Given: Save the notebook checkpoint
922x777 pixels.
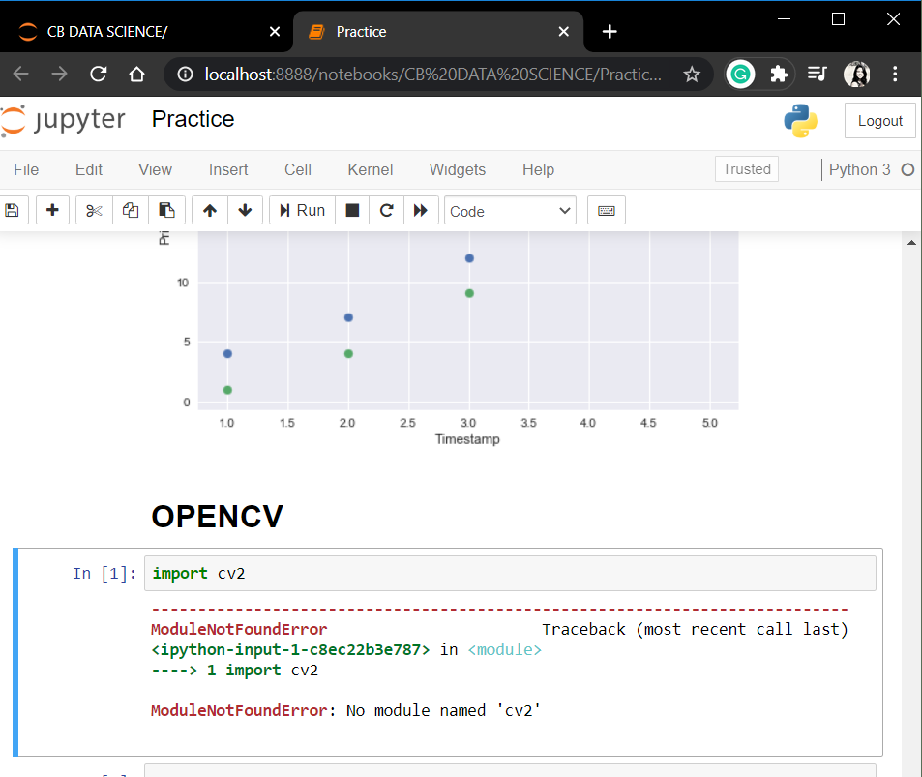Looking at the screenshot, I should pyautogui.click(x=12, y=210).
